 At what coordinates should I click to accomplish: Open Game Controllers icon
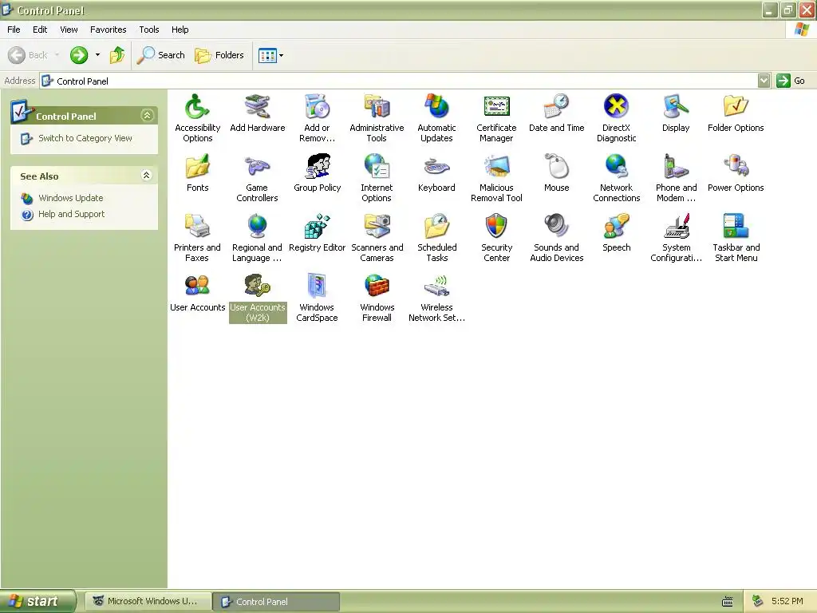pyautogui.click(x=257, y=167)
